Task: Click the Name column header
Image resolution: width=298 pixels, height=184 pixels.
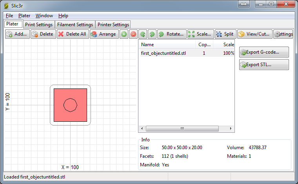Action: (x=167, y=45)
